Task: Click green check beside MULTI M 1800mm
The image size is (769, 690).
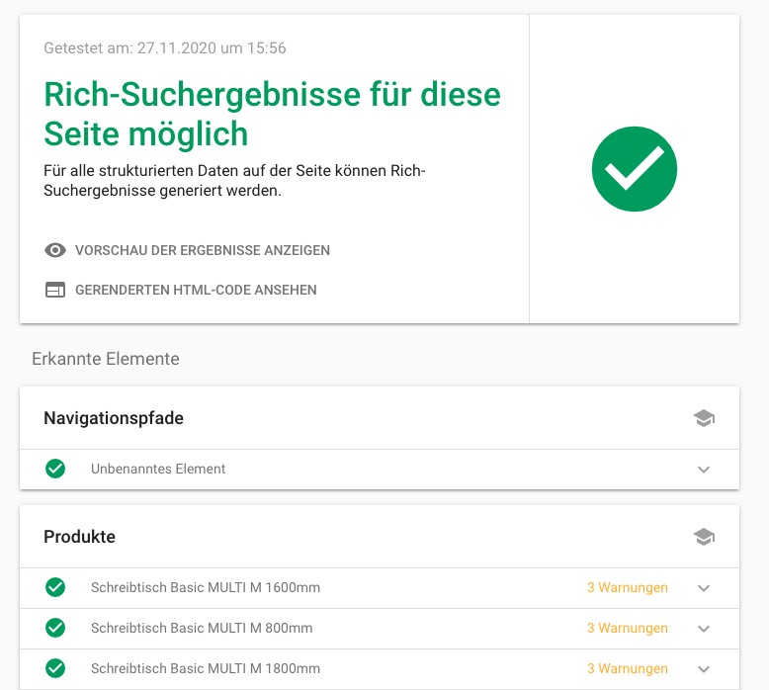Action: (x=55, y=668)
